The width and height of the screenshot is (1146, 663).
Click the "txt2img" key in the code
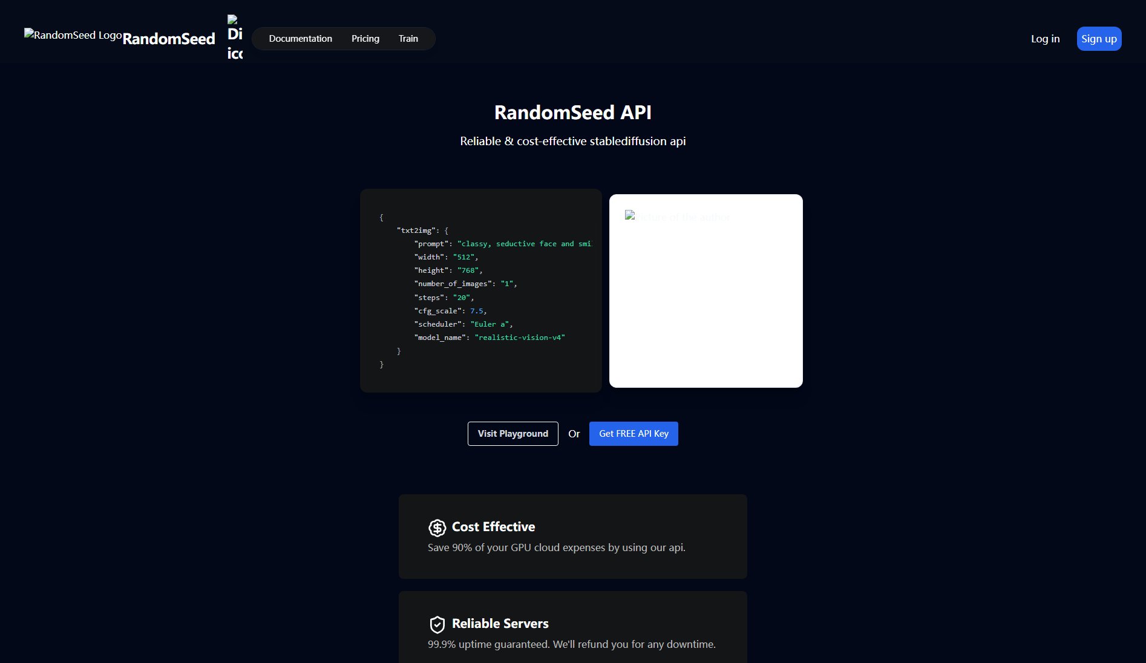point(416,230)
